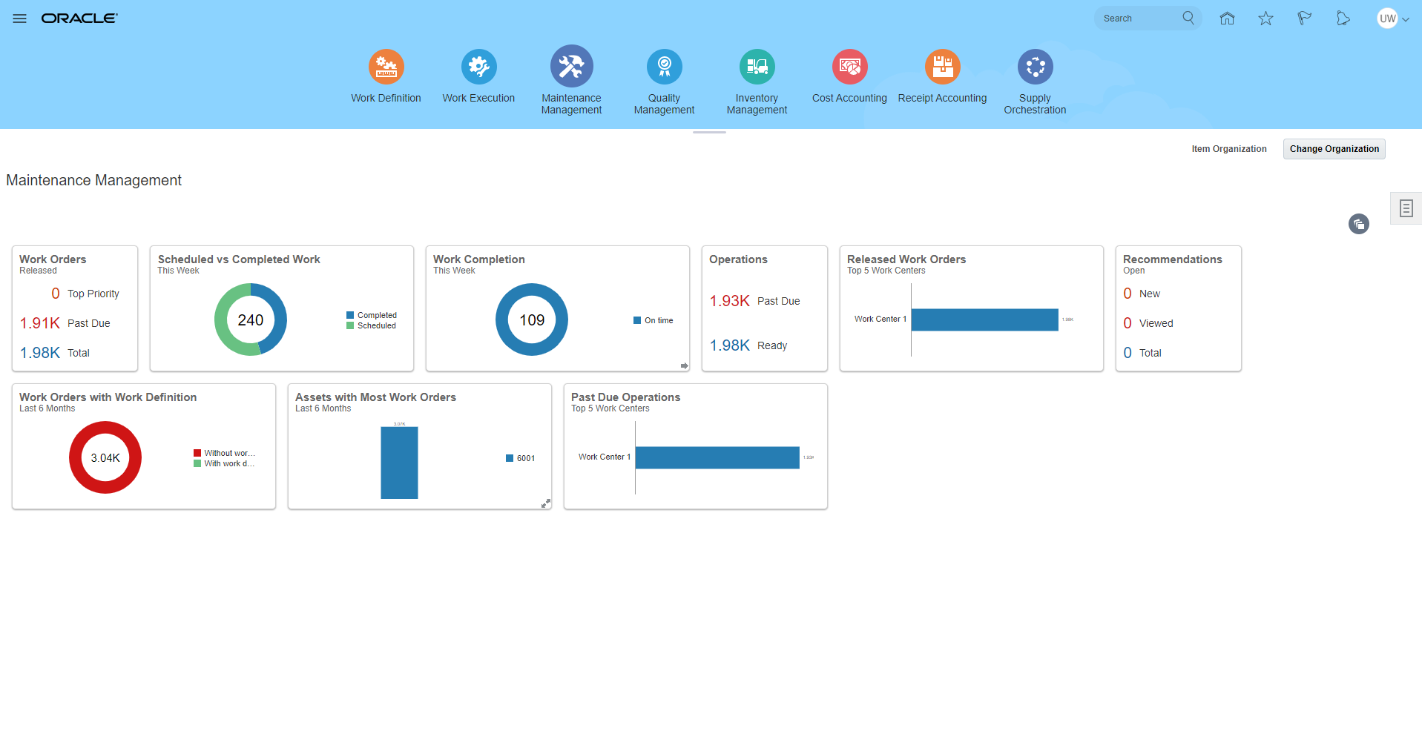Open the Quality Management ribbon icon
This screenshot has width=1422, height=745.
tap(664, 67)
